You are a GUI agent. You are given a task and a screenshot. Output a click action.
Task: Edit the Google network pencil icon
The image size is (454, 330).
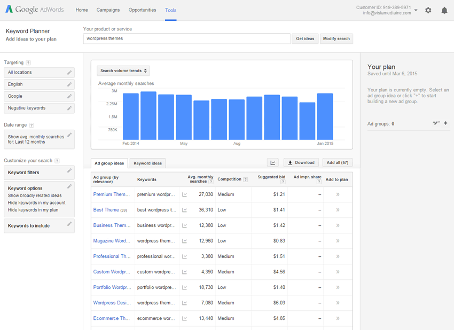(x=69, y=96)
